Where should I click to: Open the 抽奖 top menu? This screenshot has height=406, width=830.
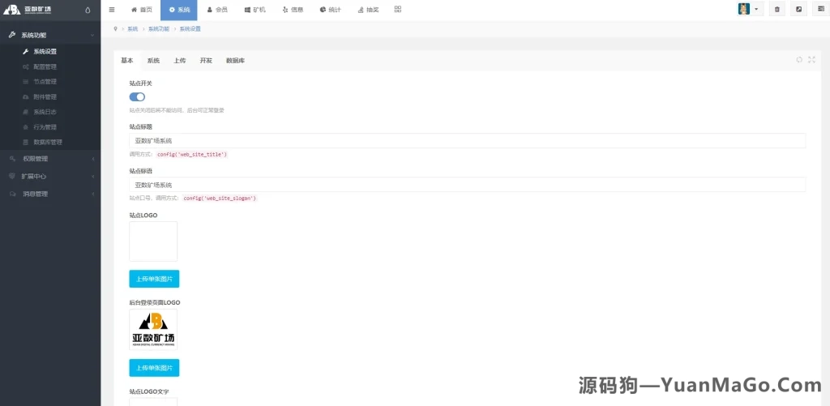pyautogui.click(x=369, y=10)
